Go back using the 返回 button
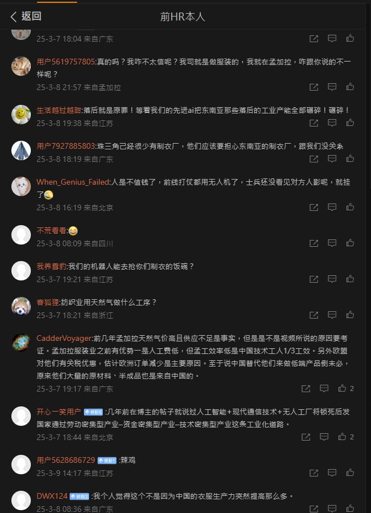This screenshot has height=513, width=371. coord(26,16)
